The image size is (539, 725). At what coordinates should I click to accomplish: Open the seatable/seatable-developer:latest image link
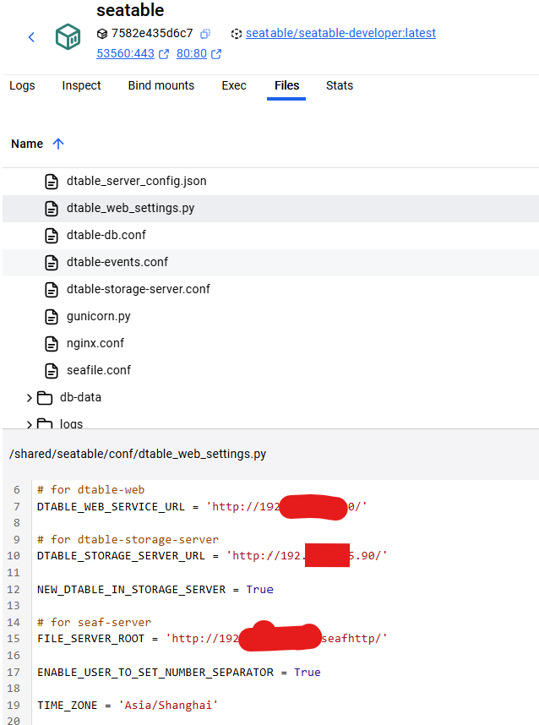click(340, 34)
